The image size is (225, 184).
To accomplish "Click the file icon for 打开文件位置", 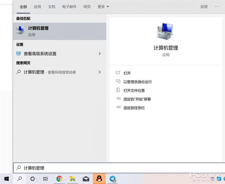I will pyautogui.click(x=118, y=90).
